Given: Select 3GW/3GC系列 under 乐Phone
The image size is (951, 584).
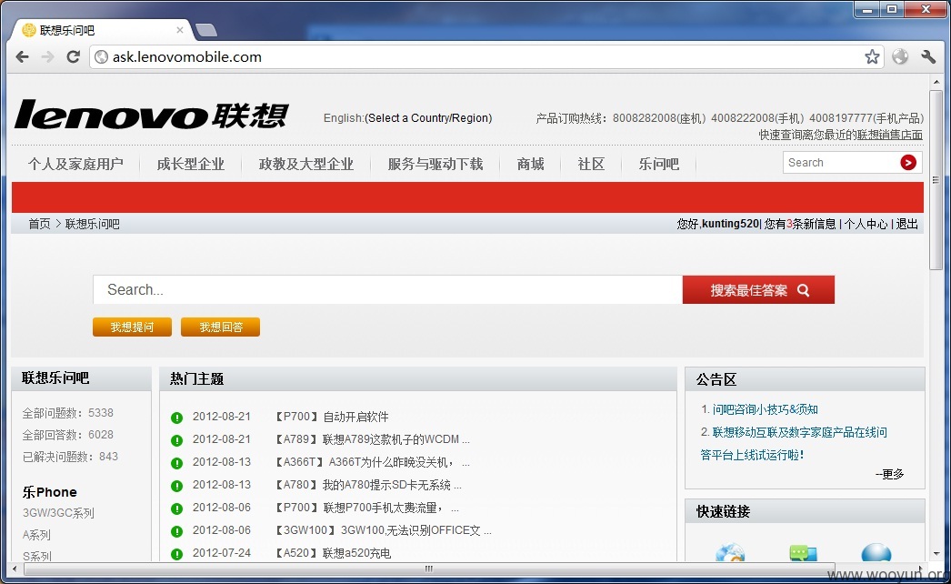Looking at the screenshot, I should point(58,513).
